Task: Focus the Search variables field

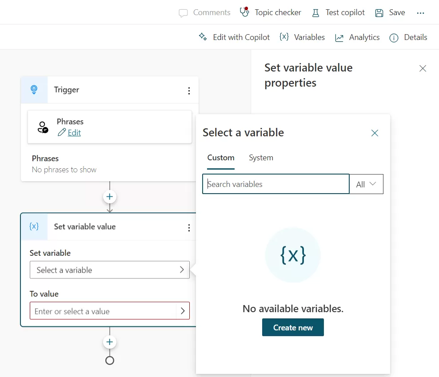Action: [x=275, y=184]
